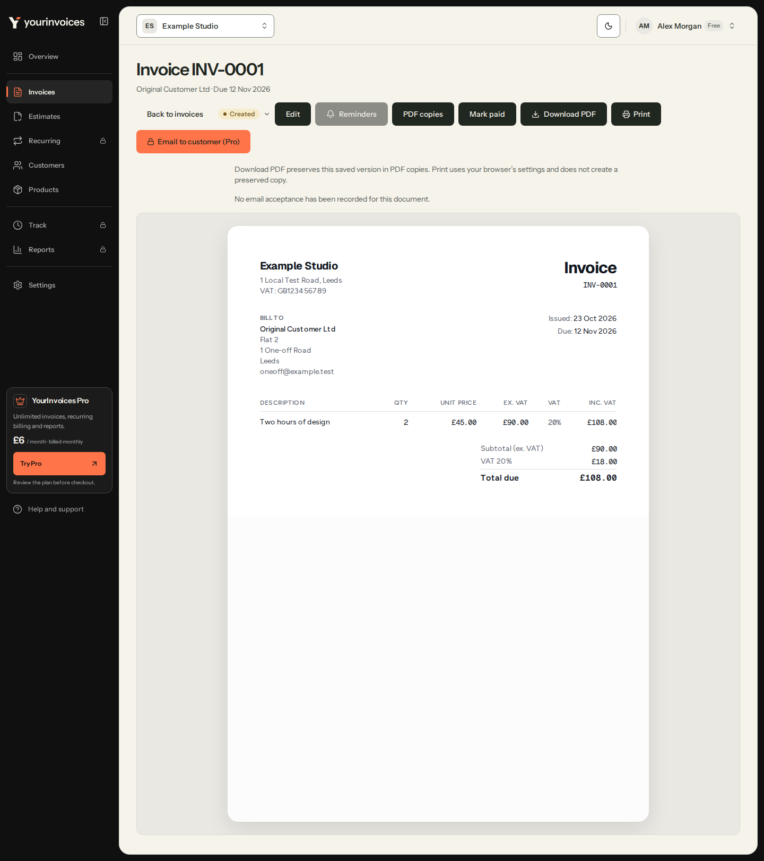764x861 pixels.
Task: Open Settings from the sidebar
Action: [59, 285]
